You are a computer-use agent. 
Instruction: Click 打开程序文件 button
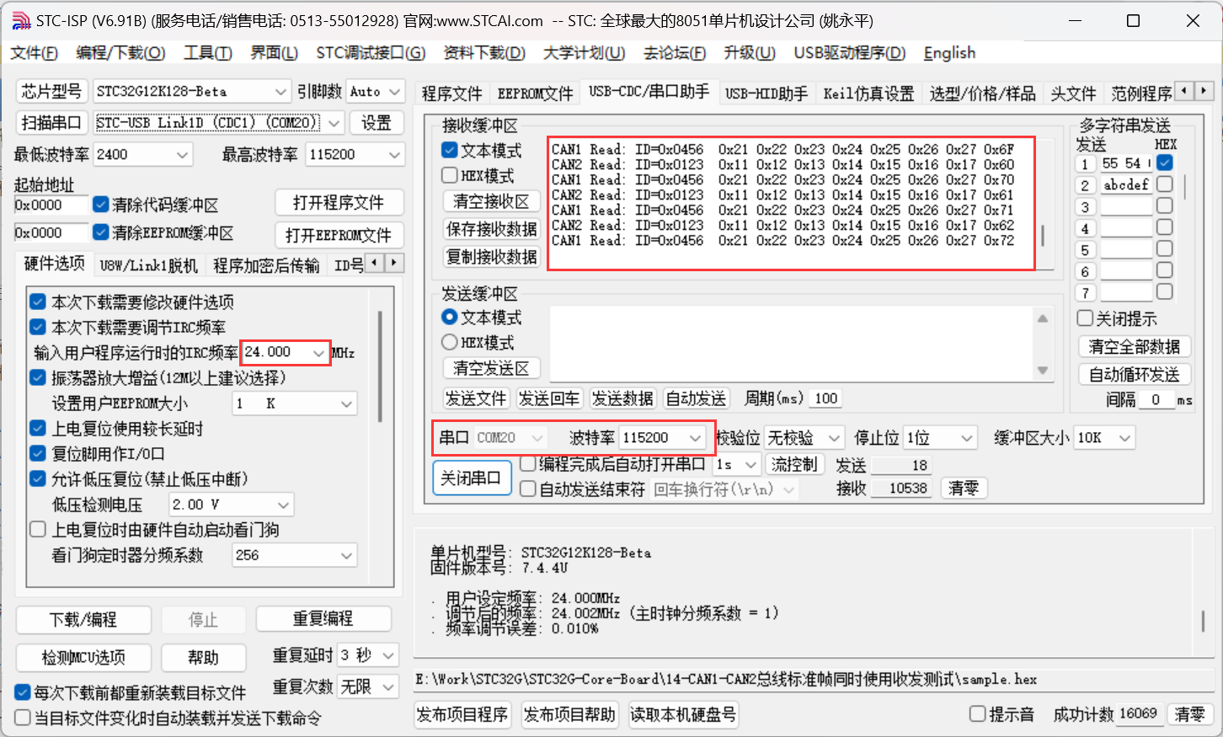(x=339, y=203)
